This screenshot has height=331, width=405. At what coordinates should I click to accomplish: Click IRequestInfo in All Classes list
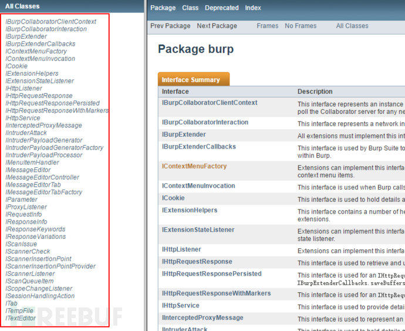pos(23,215)
